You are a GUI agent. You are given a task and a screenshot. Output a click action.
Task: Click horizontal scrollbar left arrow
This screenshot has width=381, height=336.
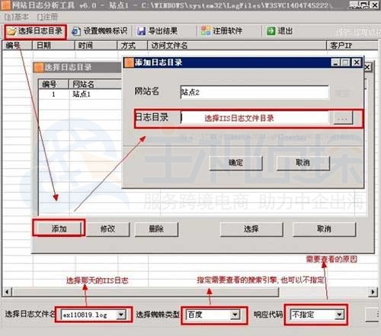(x=7, y=292)
